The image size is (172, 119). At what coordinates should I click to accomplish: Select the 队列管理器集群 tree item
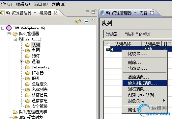pos(33,112)
